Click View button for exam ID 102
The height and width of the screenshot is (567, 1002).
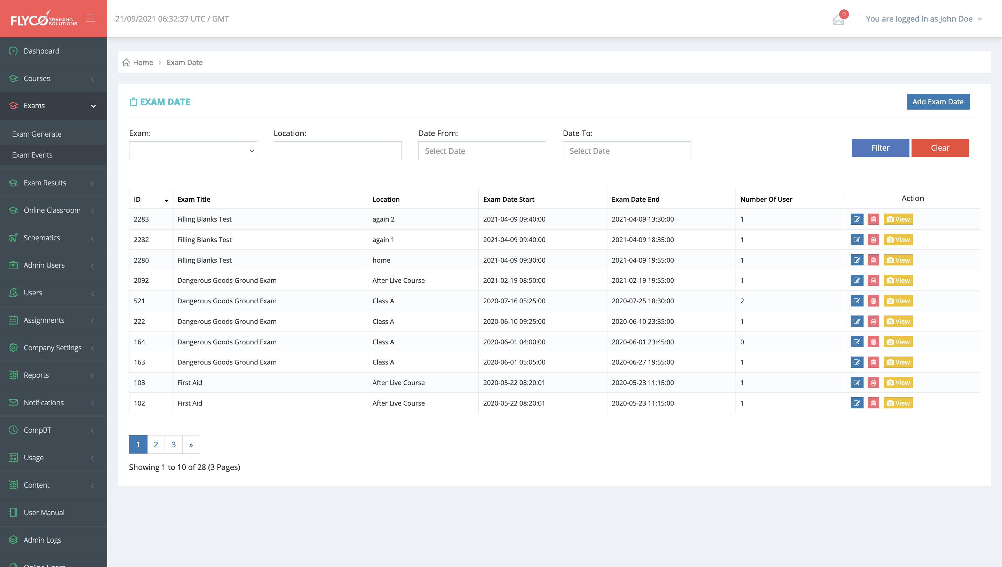[898, 404]
